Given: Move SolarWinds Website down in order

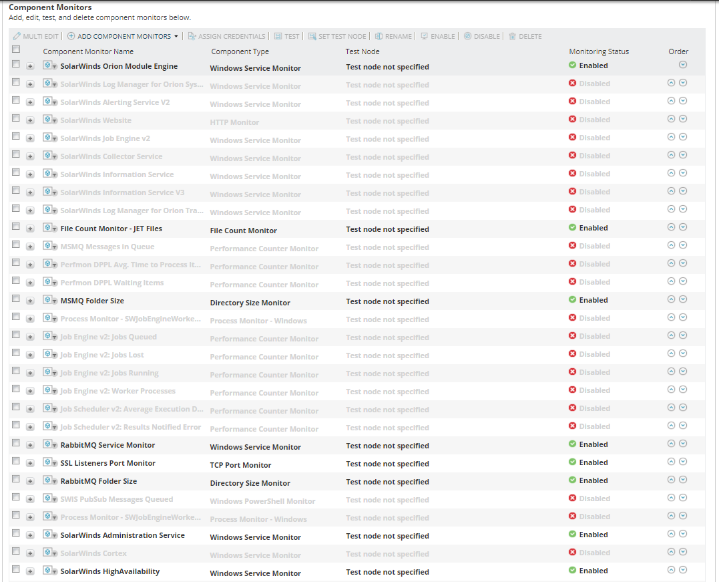Looking at the screenshot, I should pyautogui.click(x=683, y=119).
